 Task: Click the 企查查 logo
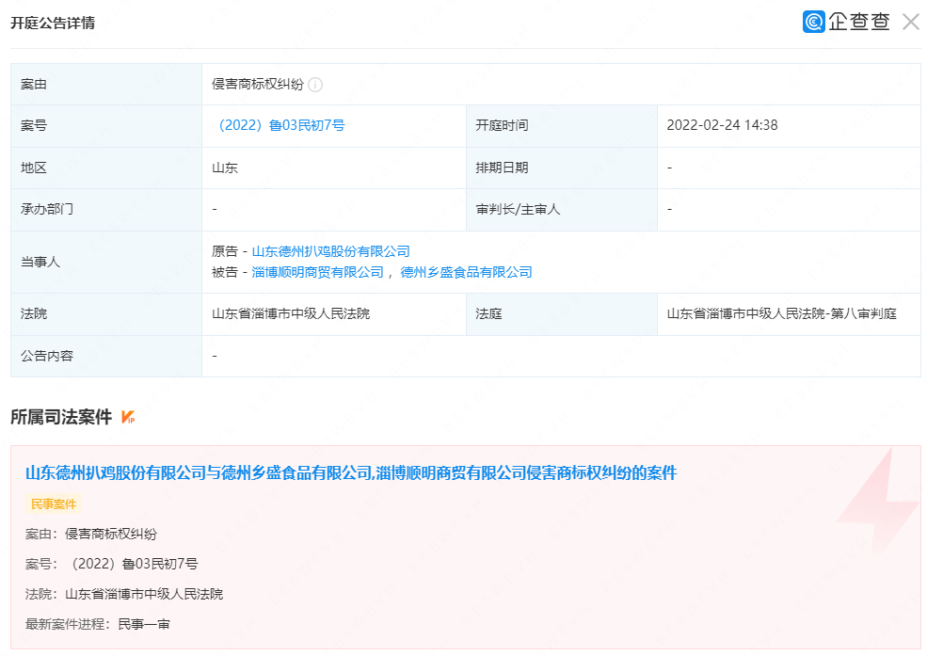point(845,22)
